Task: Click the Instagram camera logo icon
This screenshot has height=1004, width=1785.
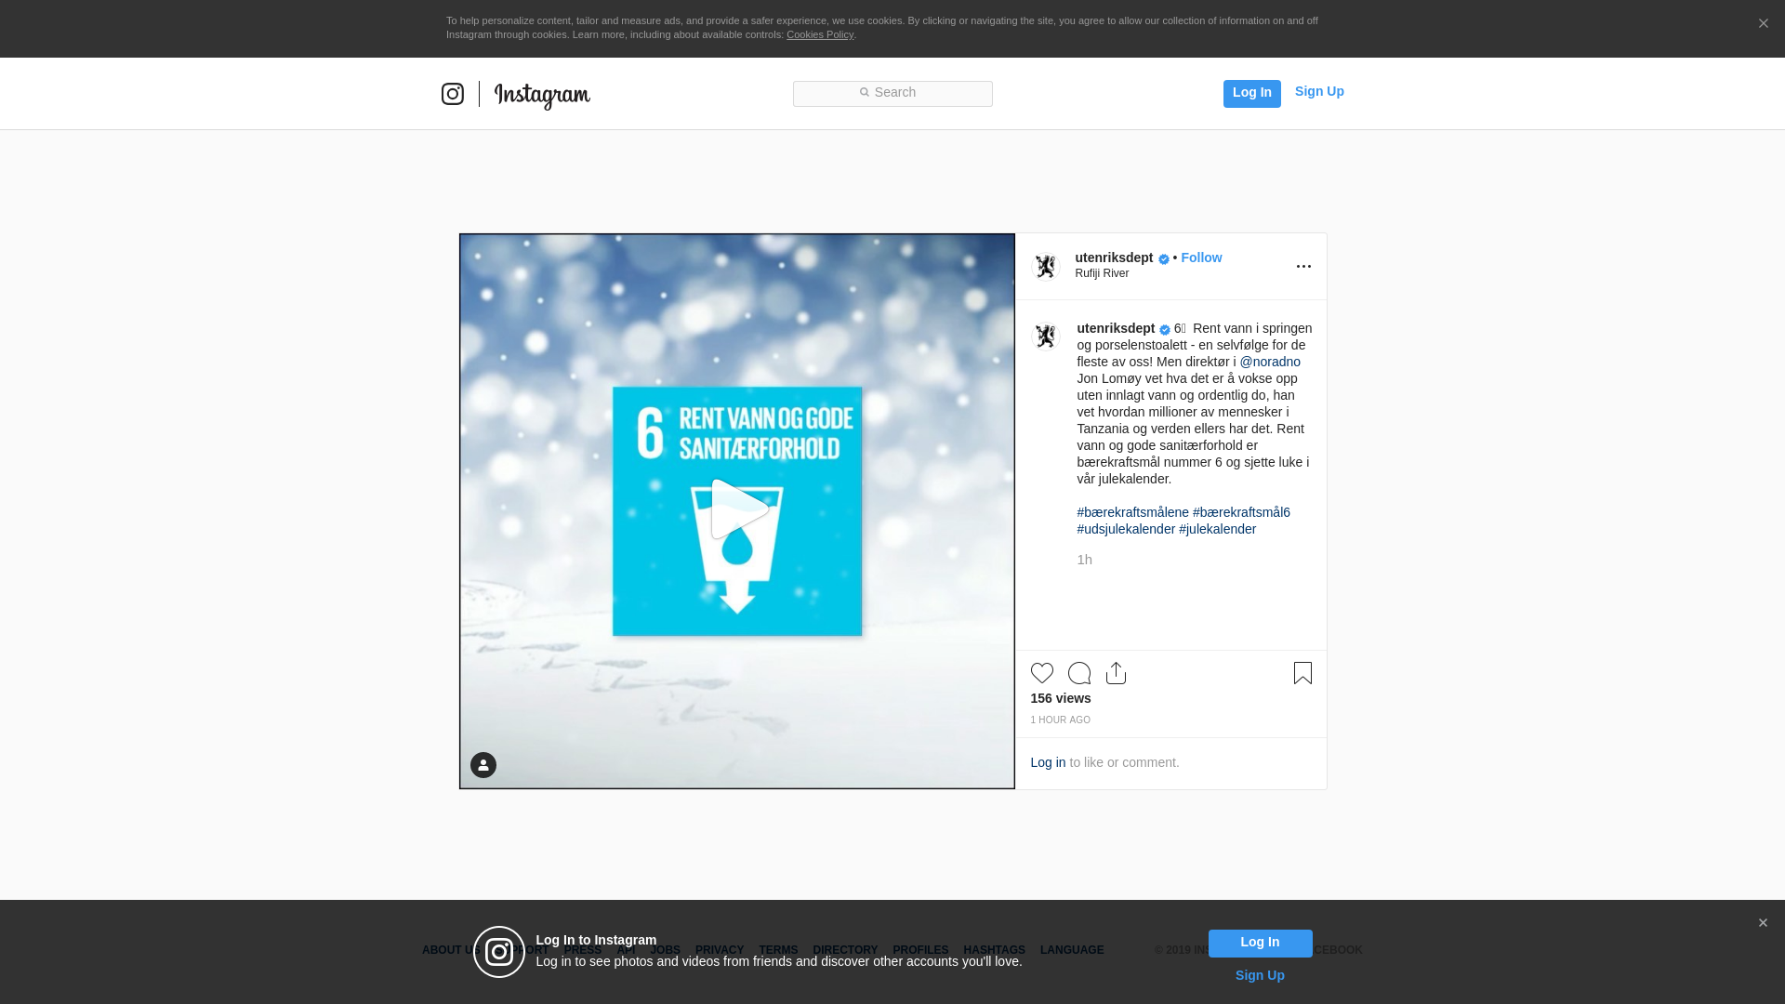Action: (453, 94)
